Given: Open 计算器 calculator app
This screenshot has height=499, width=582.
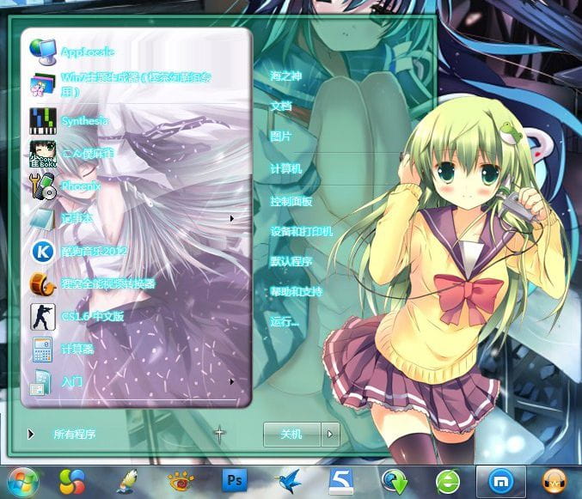Looking at the screenshot, I should 77,349.
